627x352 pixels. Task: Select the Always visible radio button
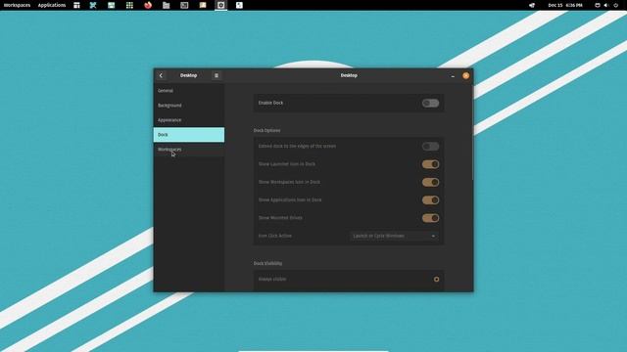(436, 280)
